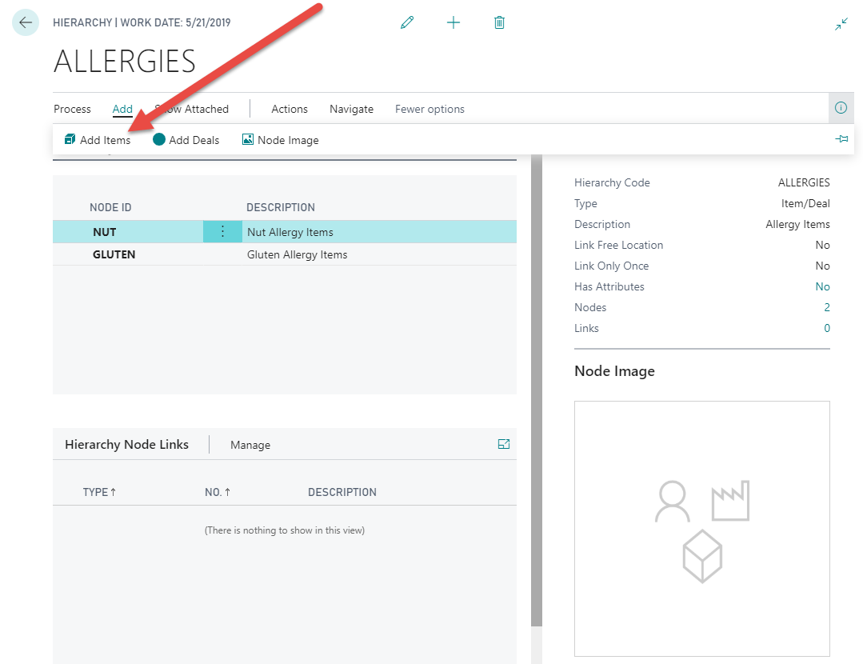
Task: Click Node Image action
Action: [281, 140]
